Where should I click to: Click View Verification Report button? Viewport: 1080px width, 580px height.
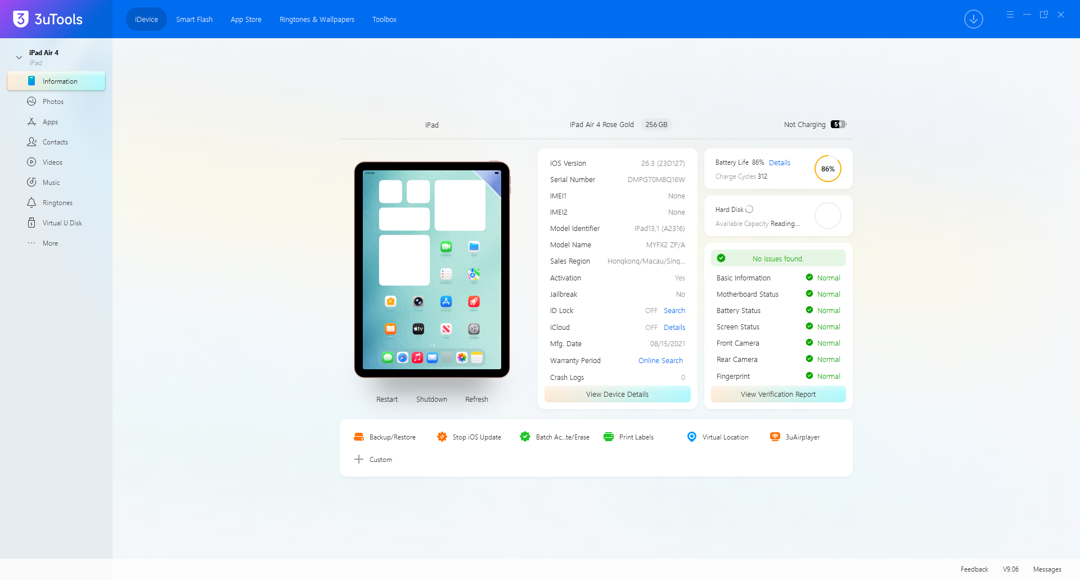[778, 394]
